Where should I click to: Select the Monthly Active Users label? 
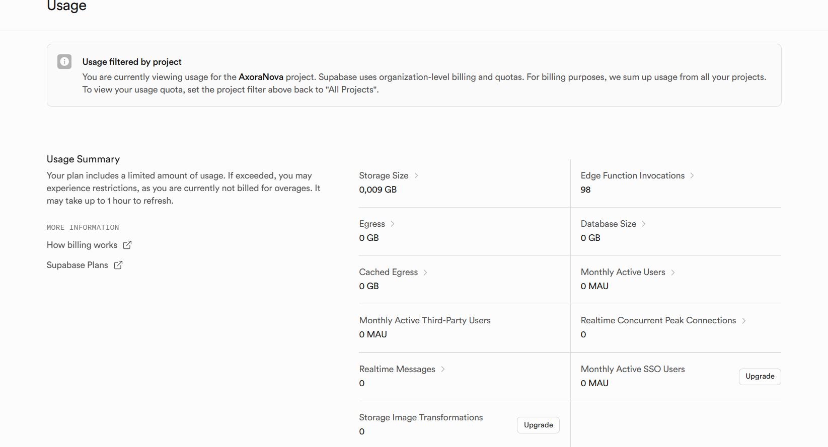(x=623, y=272)
